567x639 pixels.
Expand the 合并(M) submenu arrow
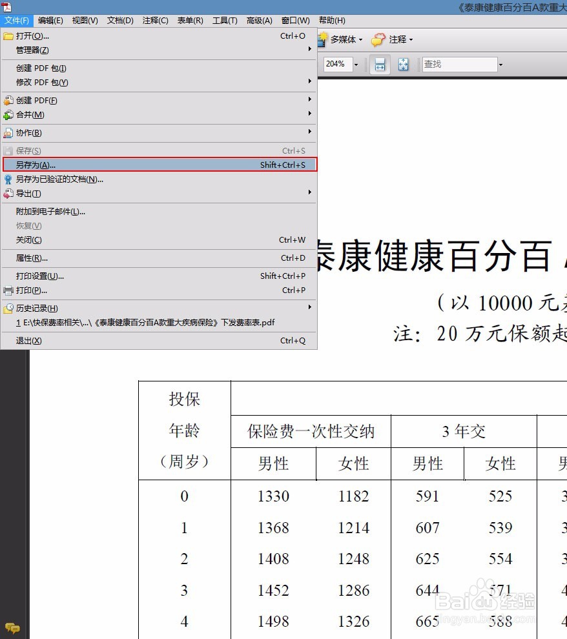[x=309, y=114]
